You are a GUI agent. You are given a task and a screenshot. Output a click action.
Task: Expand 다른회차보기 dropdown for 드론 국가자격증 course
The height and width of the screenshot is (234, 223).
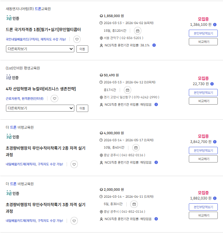(x=40, y=49)
